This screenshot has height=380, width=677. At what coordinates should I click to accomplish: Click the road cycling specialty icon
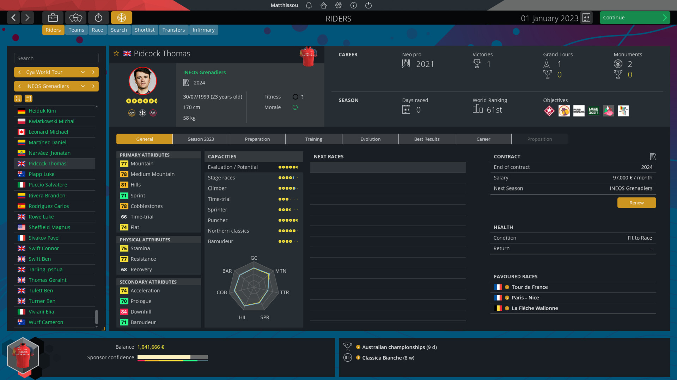[132, 113]
